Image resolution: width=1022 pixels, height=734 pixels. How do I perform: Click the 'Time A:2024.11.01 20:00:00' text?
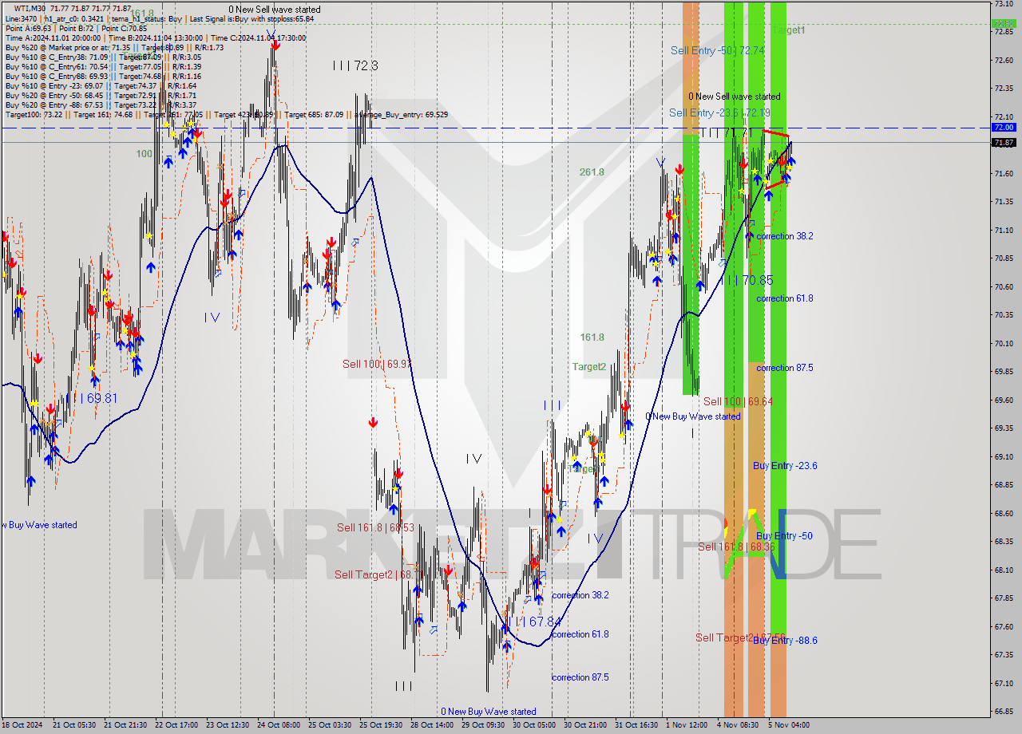click(x=53, y=37)
